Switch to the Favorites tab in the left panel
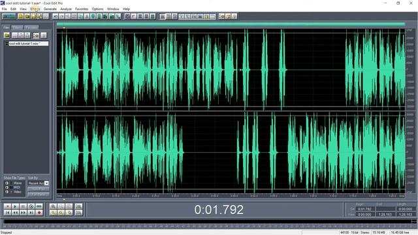The width and height of the screenshot is (418, 235). click(x=31, y=27)
